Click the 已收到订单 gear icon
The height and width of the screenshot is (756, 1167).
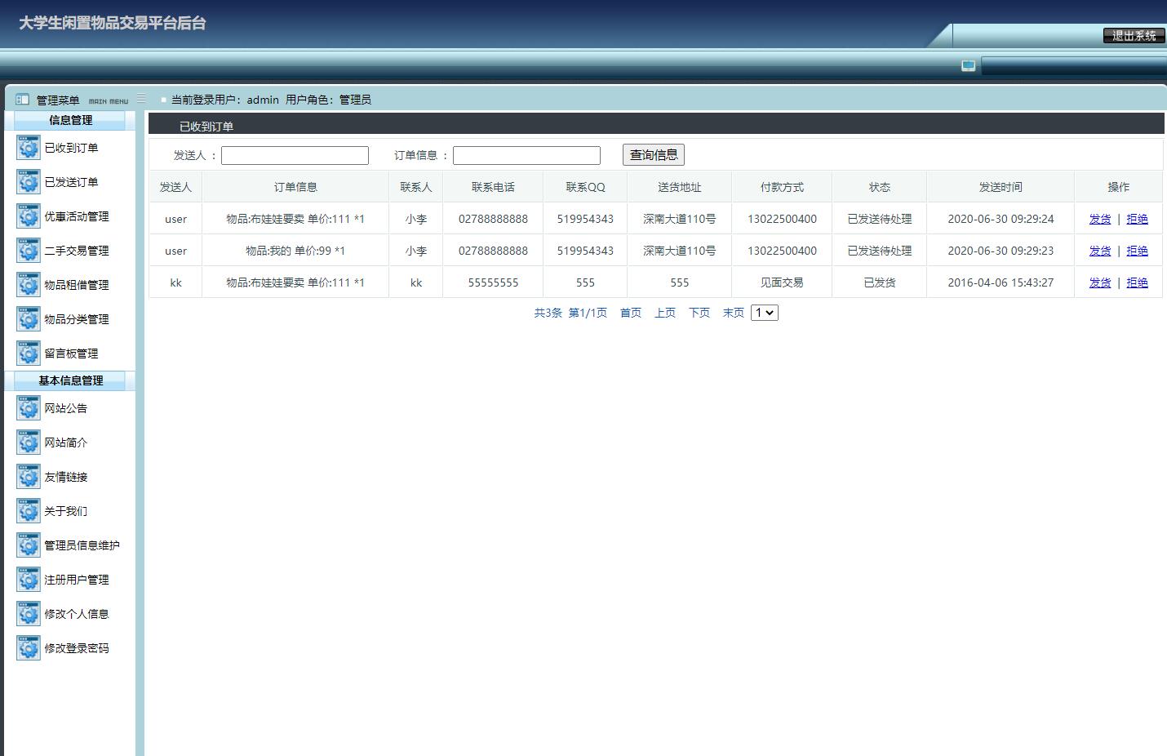[x=29, y=148]
